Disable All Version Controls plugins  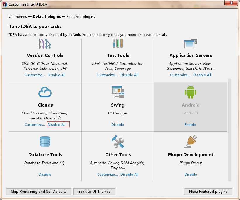56,75
